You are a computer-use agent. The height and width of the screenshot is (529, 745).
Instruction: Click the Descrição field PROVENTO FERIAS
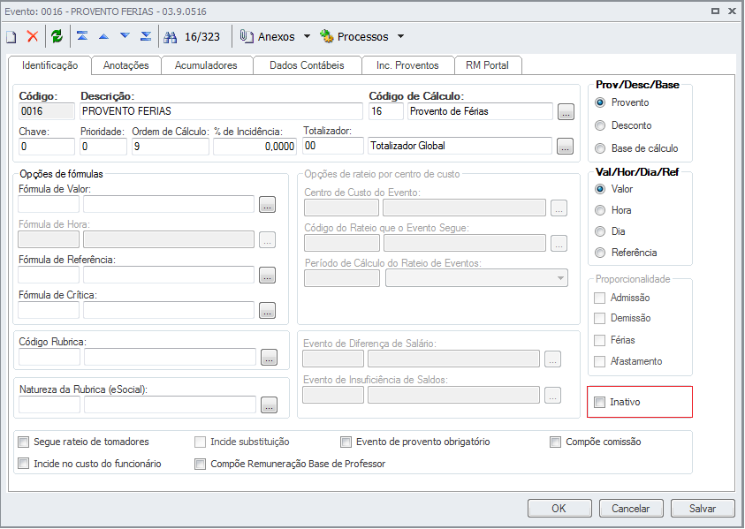coord(221,111)
